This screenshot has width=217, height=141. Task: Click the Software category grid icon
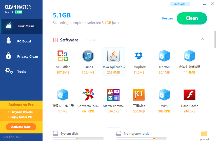(x=55, y=40)
